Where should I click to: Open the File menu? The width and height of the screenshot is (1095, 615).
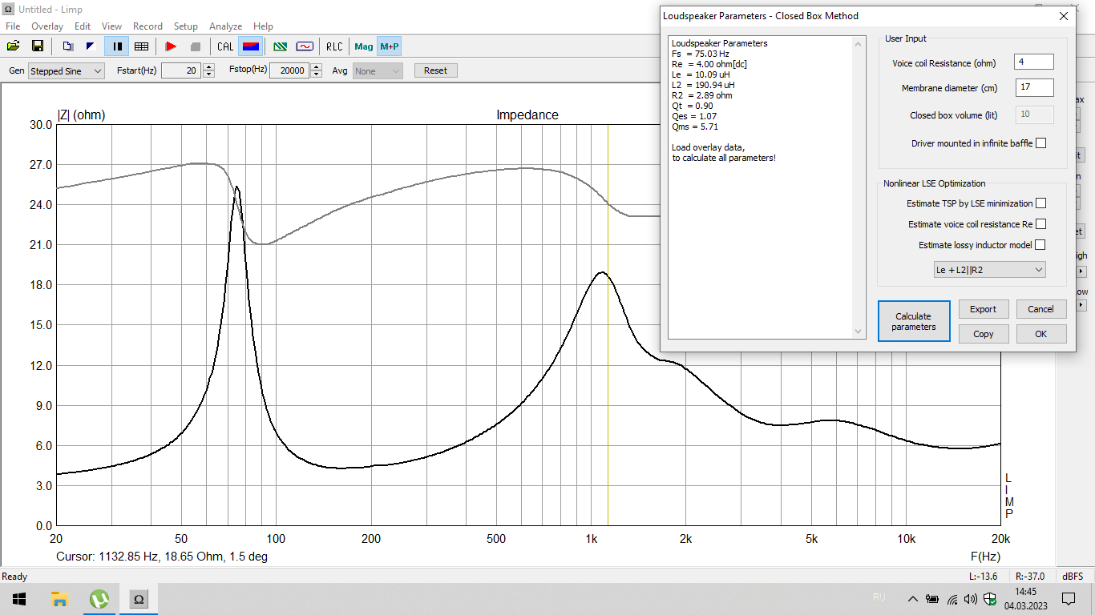pos(13,26)
